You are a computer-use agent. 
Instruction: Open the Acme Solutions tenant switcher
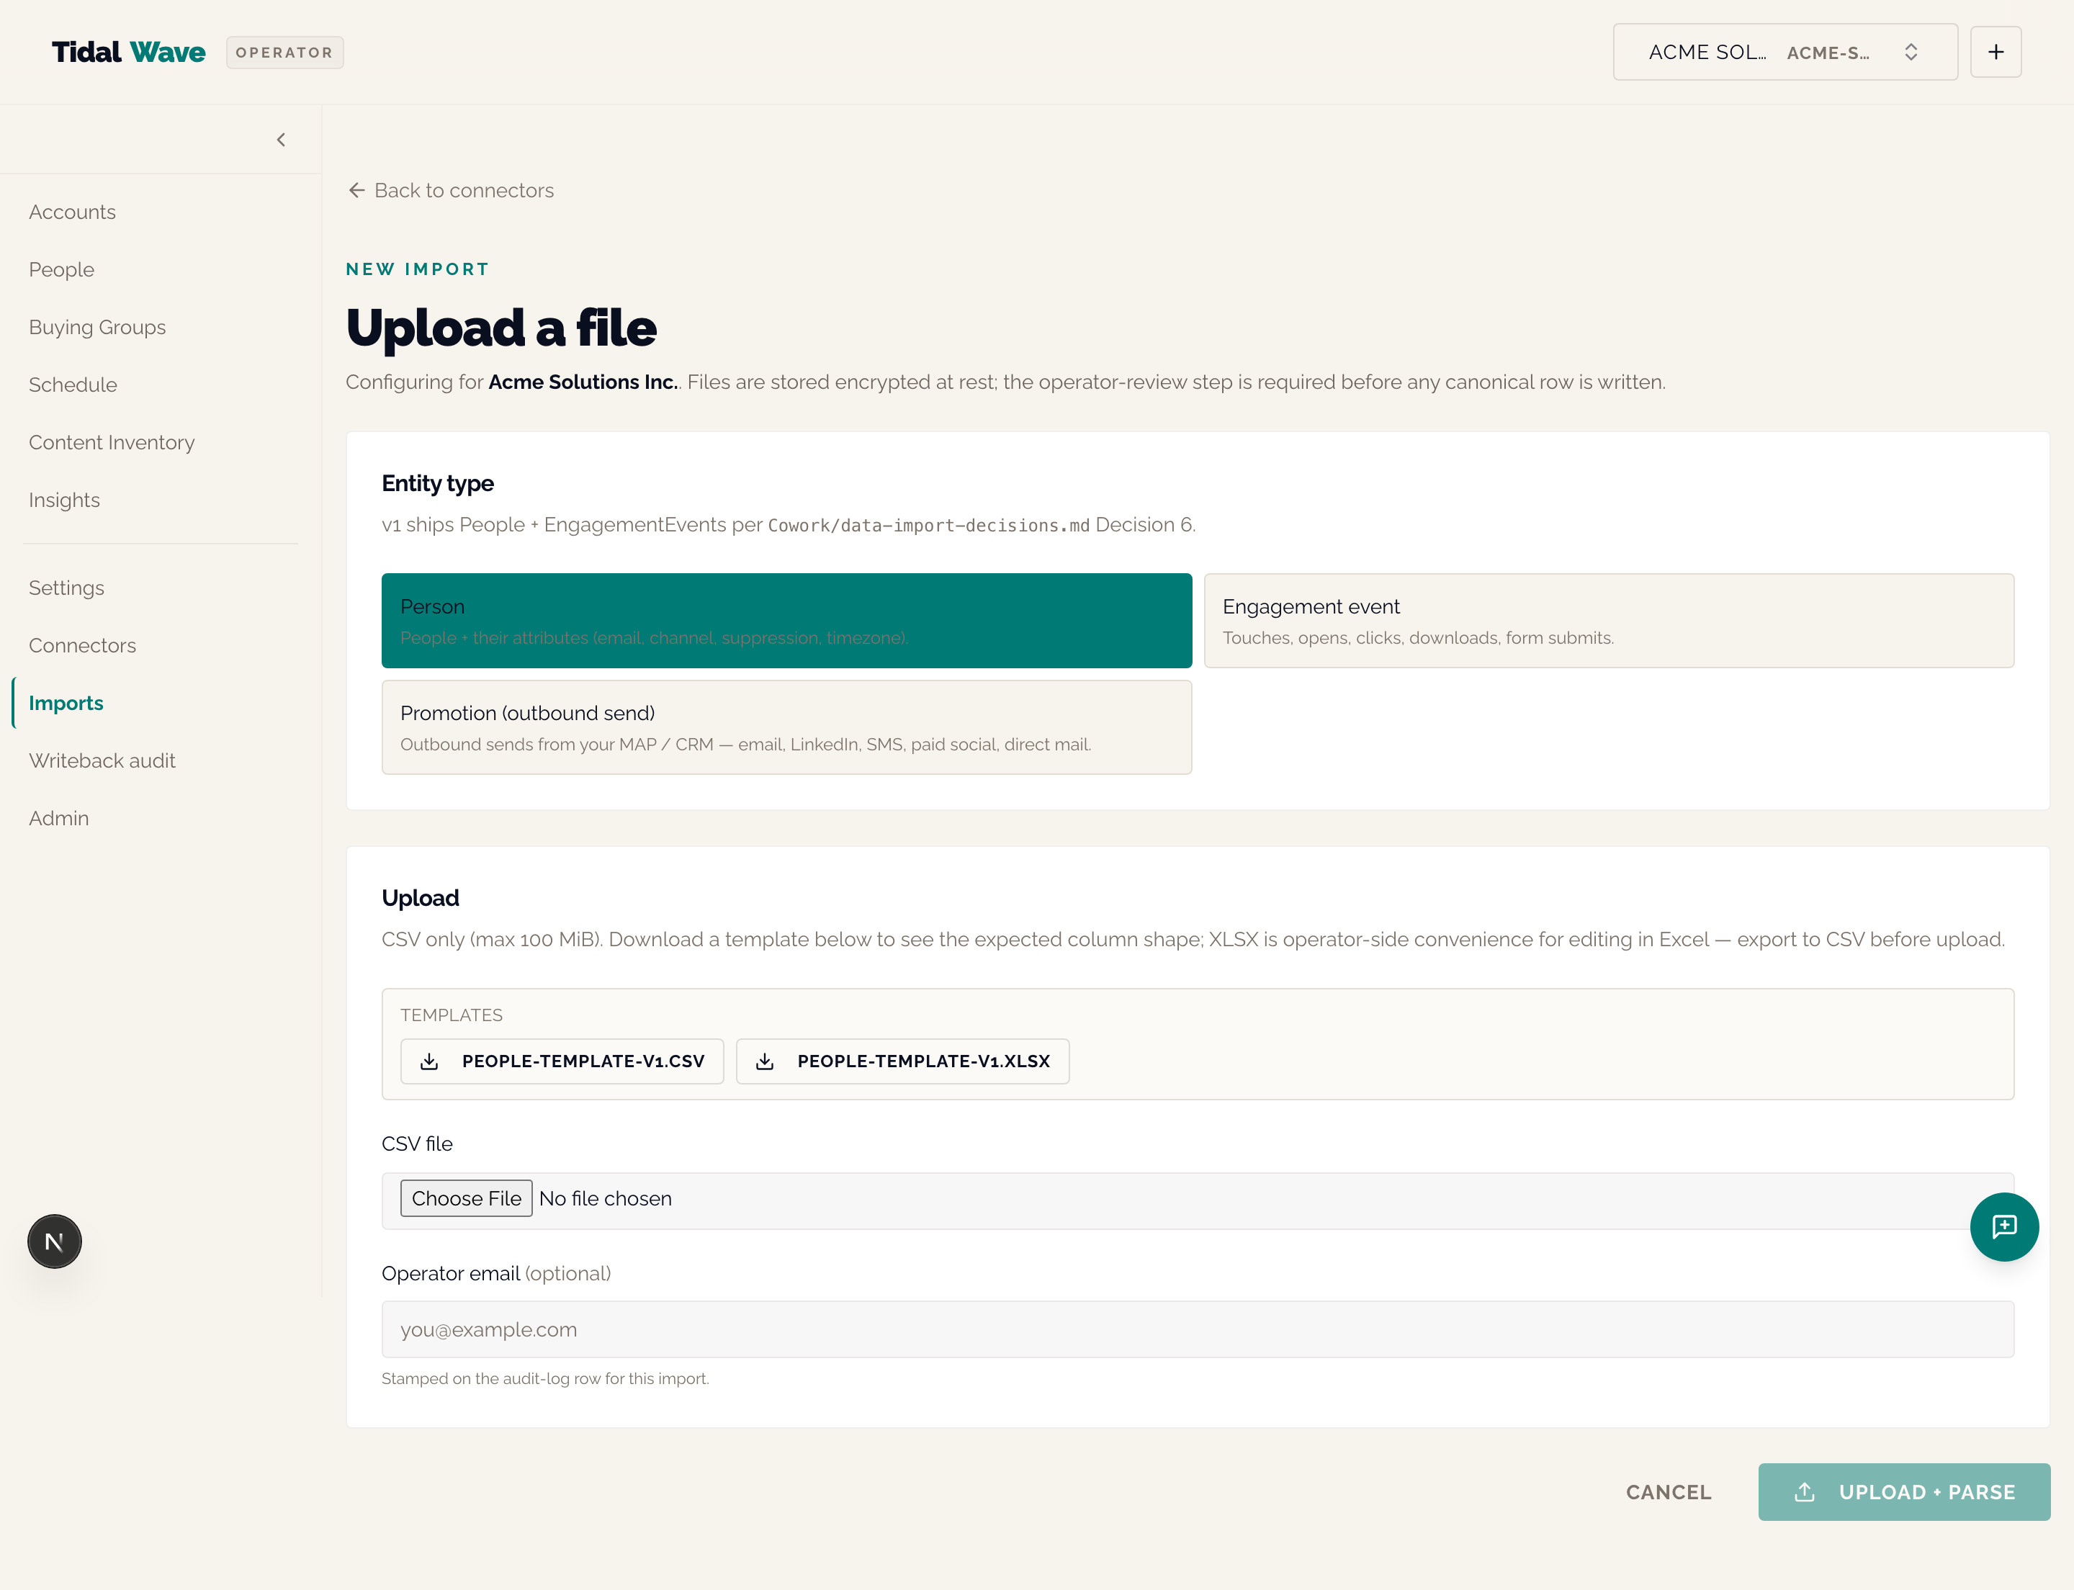(1785, 52)
